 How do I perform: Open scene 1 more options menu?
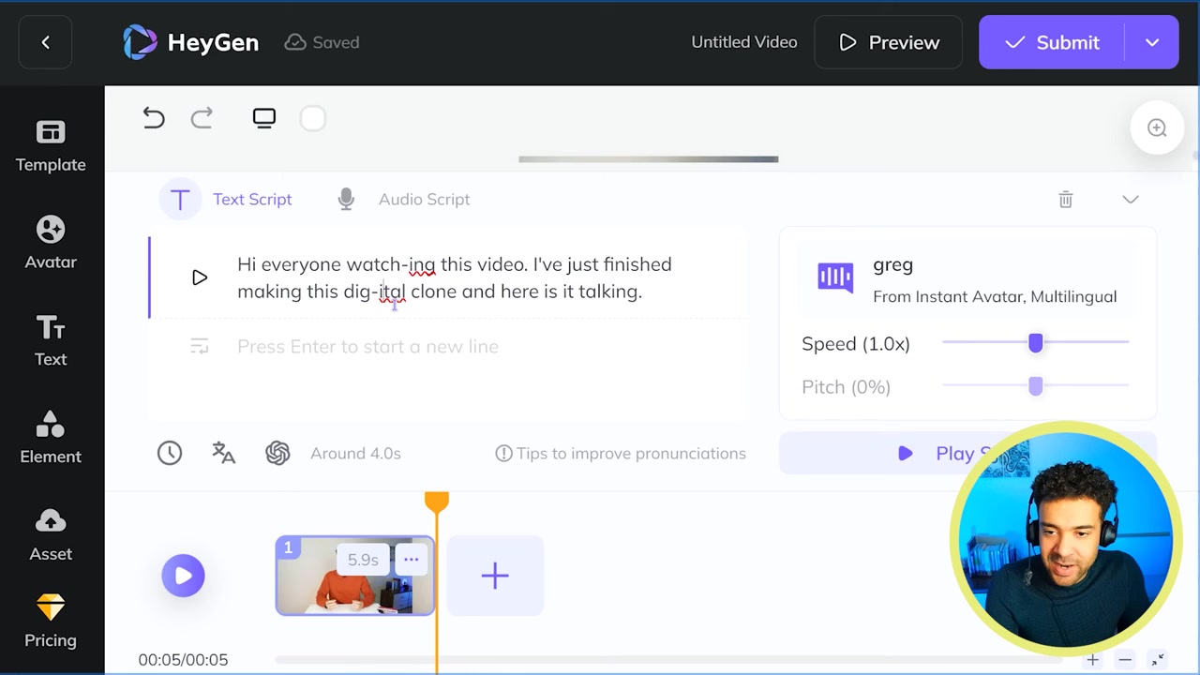[411, 560]
